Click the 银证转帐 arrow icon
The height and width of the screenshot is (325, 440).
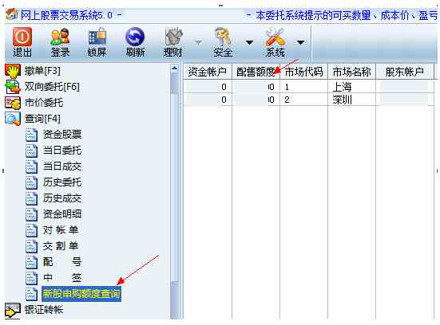[x=13, y=310]
